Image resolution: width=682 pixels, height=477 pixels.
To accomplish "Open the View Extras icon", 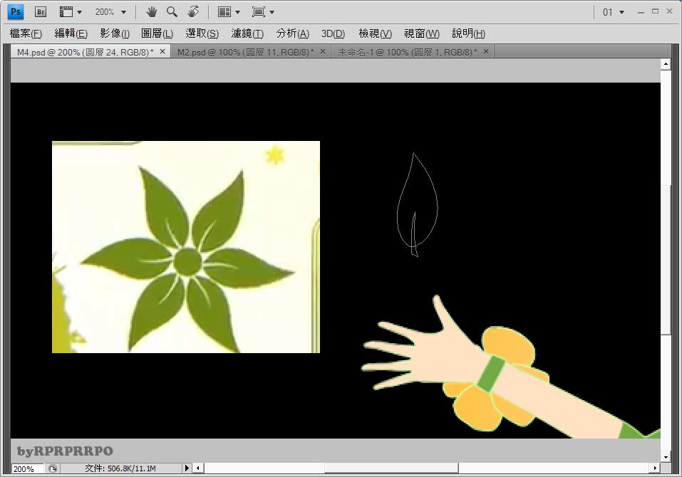I will coord(66,11).
